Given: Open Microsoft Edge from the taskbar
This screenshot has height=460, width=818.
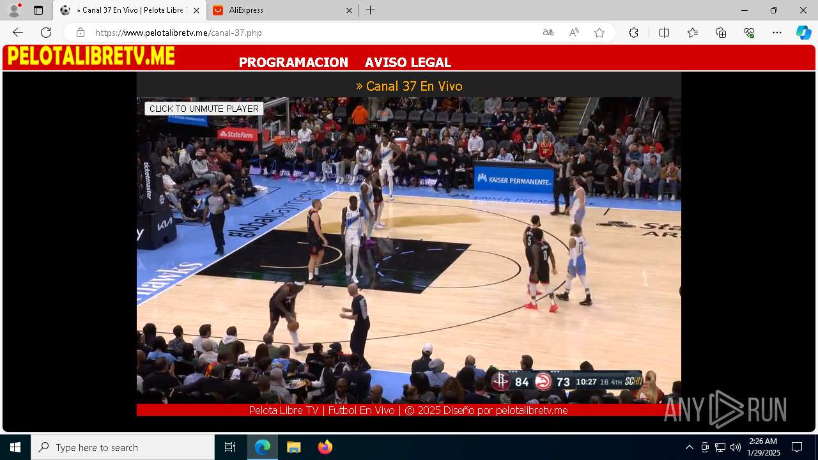Looking at the screenshot, I should click(x=263, y=447).
